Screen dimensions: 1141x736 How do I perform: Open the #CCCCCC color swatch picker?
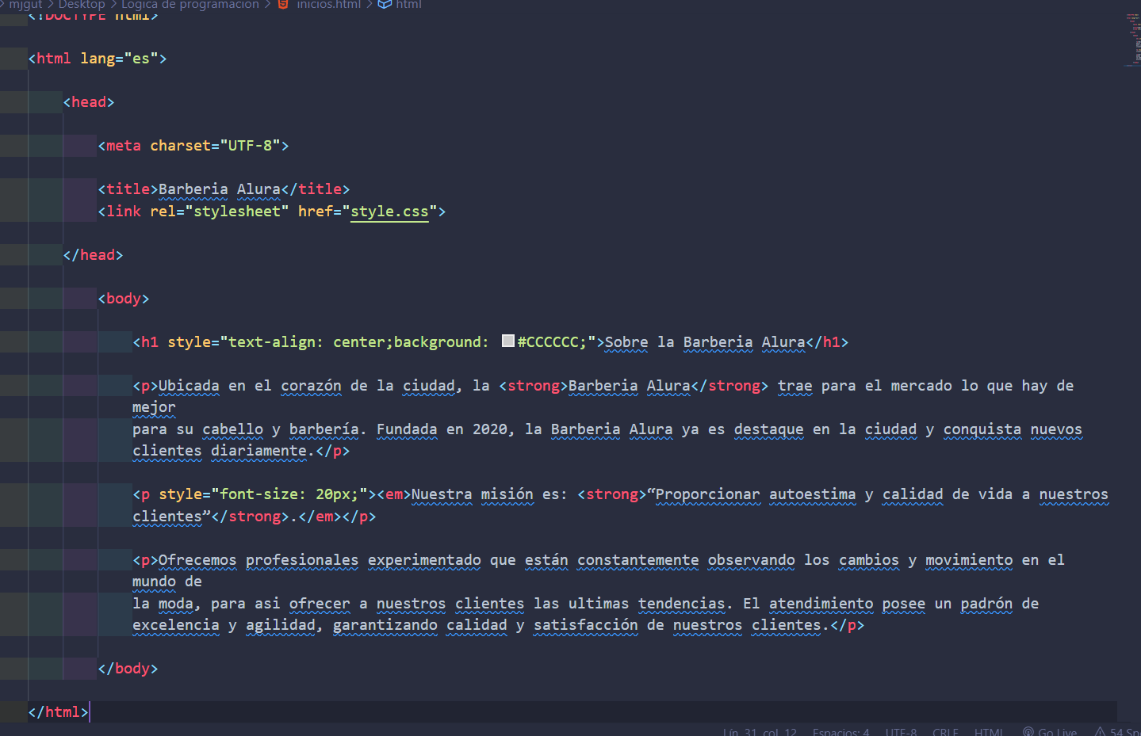pos(508,341)
